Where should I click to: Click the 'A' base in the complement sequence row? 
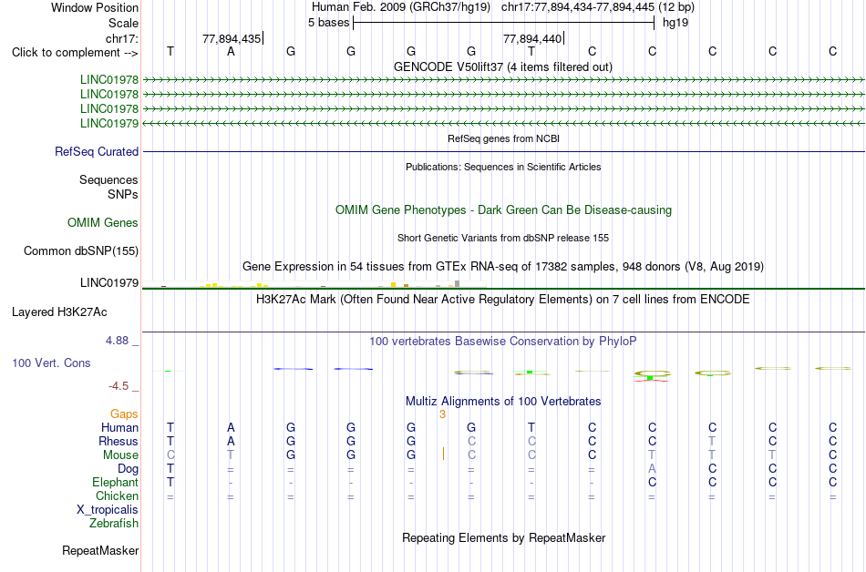click(x=231, y=51)
